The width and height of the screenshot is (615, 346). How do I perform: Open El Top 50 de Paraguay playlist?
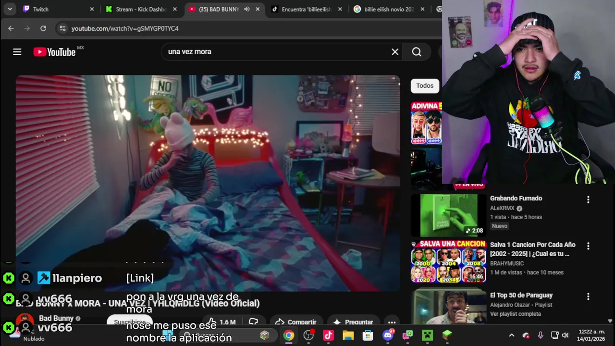tap(521, 295)
